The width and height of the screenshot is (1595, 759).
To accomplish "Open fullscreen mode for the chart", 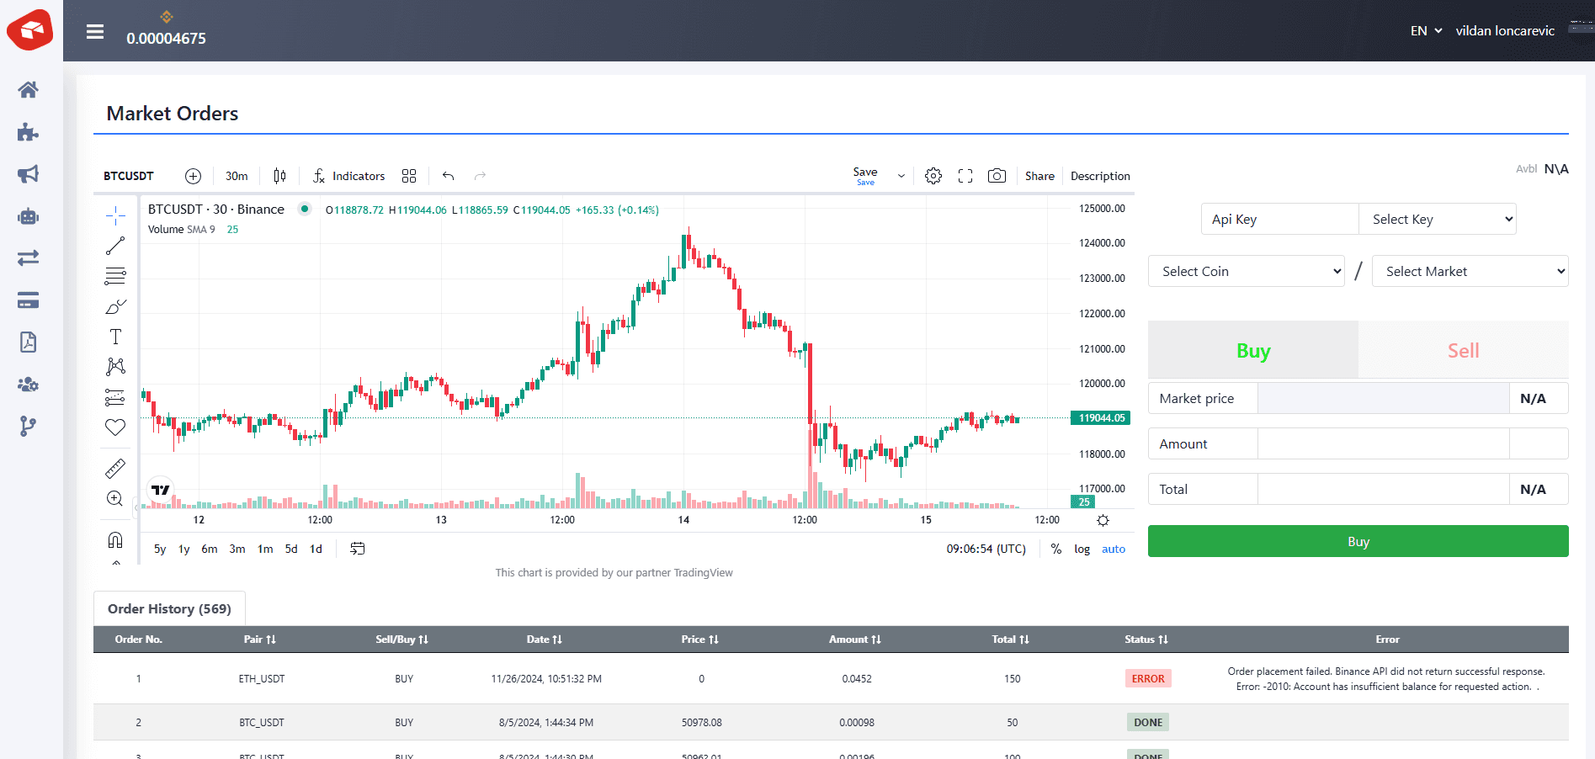I will (x=965, y=176).
